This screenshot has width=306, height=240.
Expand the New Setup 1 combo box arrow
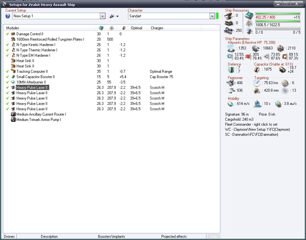point(102,16)
